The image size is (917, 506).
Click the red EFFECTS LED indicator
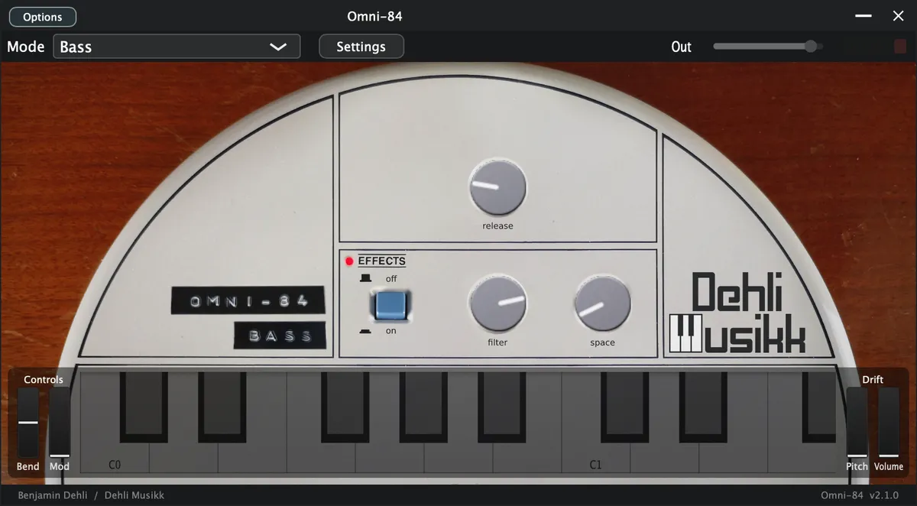349,261
